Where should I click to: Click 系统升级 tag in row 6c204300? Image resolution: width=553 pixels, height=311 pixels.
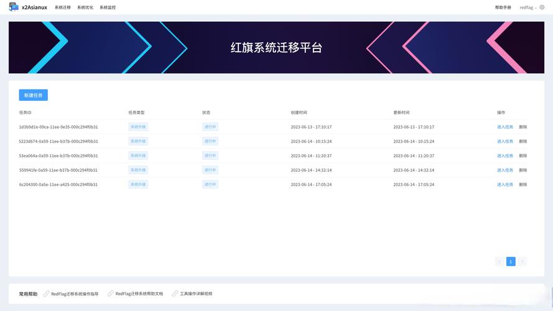(138, 185)
